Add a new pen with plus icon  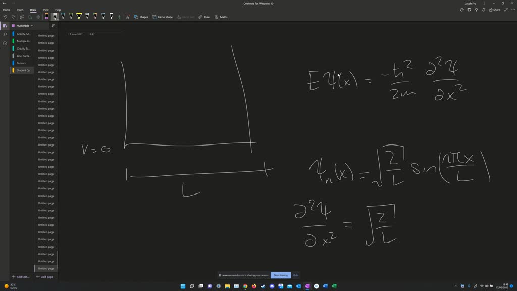click(x=119, y=17)
